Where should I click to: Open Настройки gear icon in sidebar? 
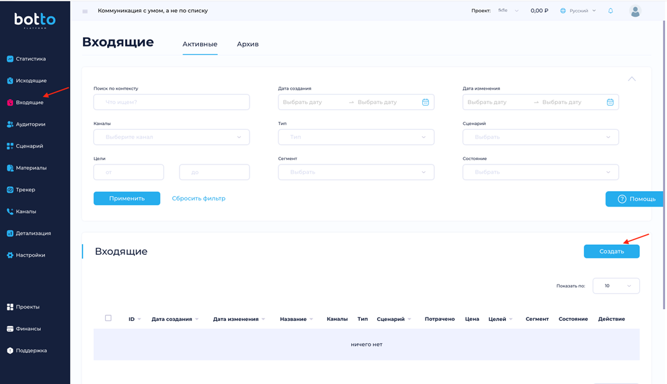10,255
